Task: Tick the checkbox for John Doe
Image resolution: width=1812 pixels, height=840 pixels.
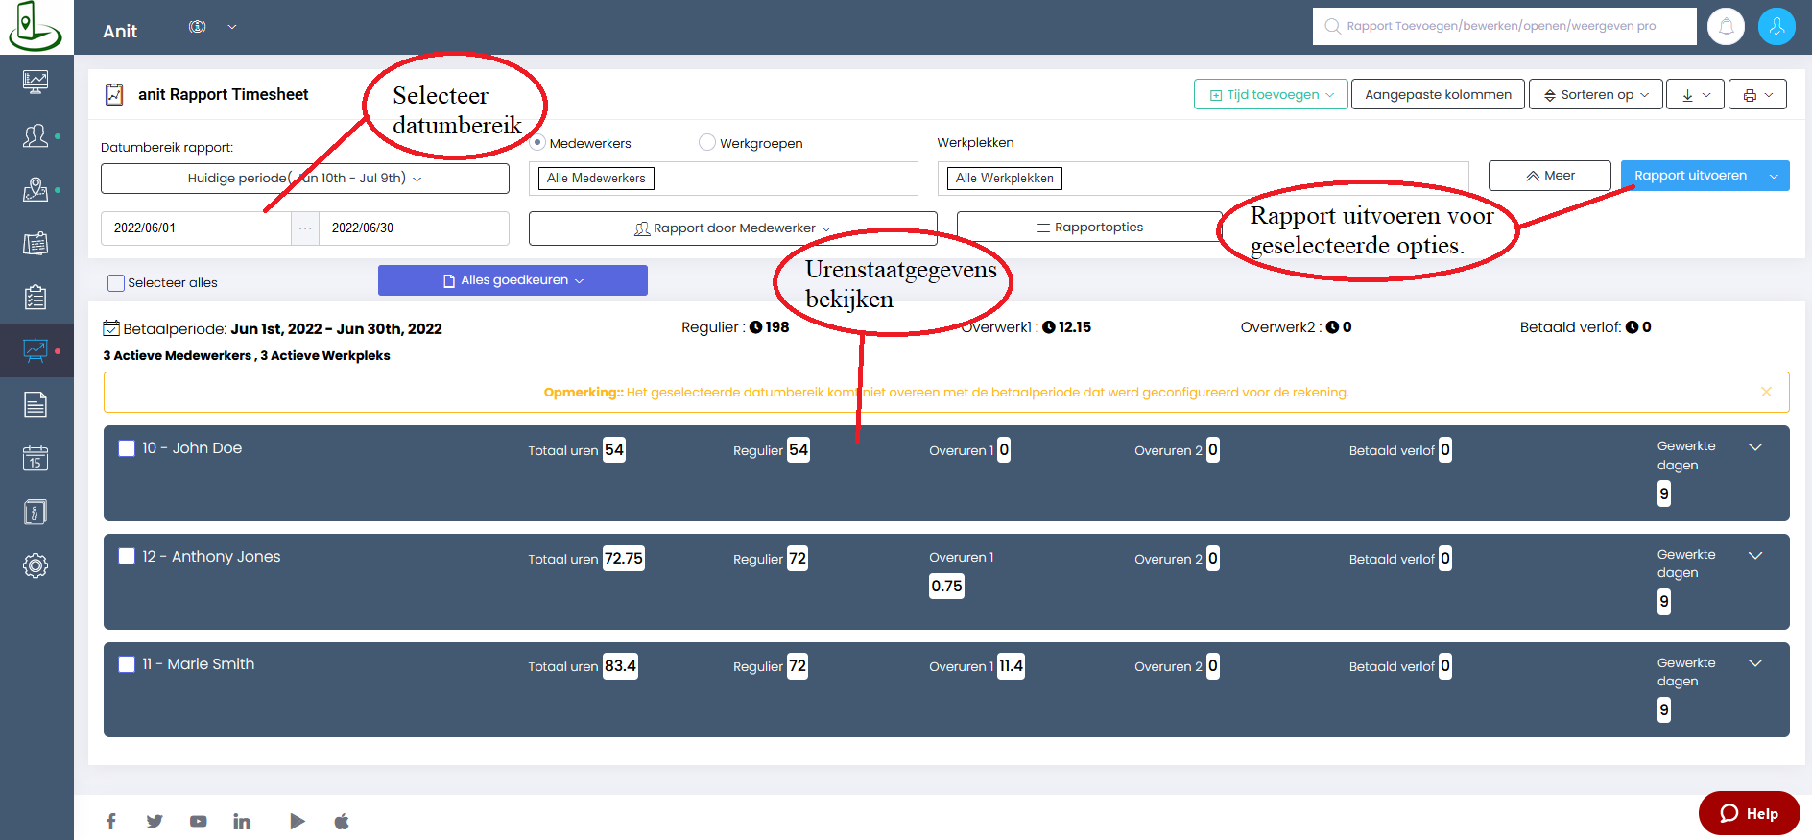Action: tap(127, 448)
